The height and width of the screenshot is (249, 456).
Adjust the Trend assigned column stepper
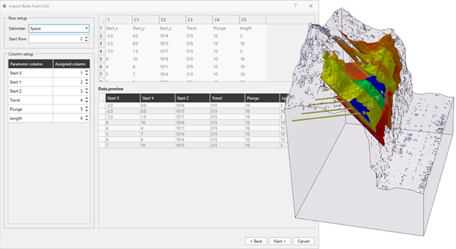pos(87,100)
